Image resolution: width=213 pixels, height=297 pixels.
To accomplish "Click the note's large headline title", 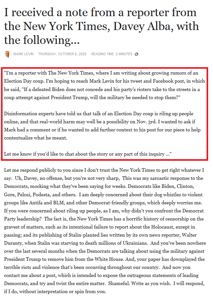I will [x=102, y=26].
